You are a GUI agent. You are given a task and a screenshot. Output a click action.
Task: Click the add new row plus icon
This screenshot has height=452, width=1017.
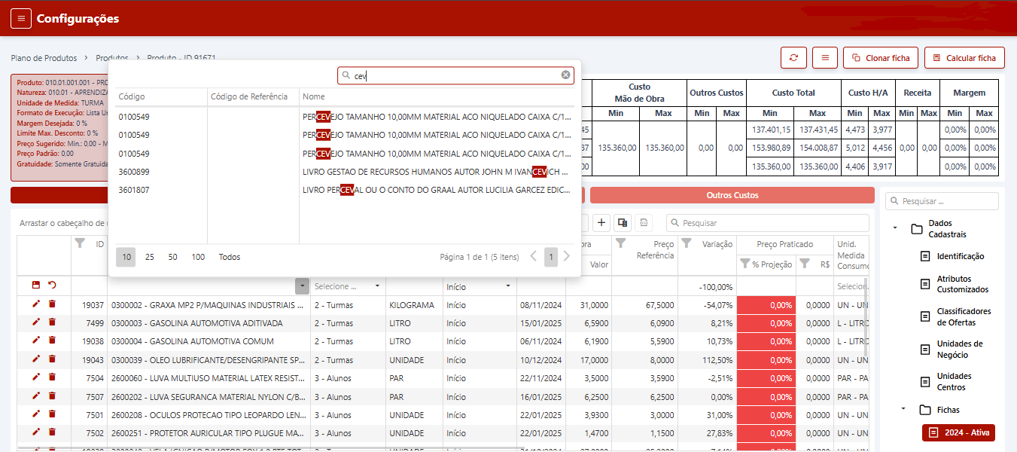(x=601, y=222)
